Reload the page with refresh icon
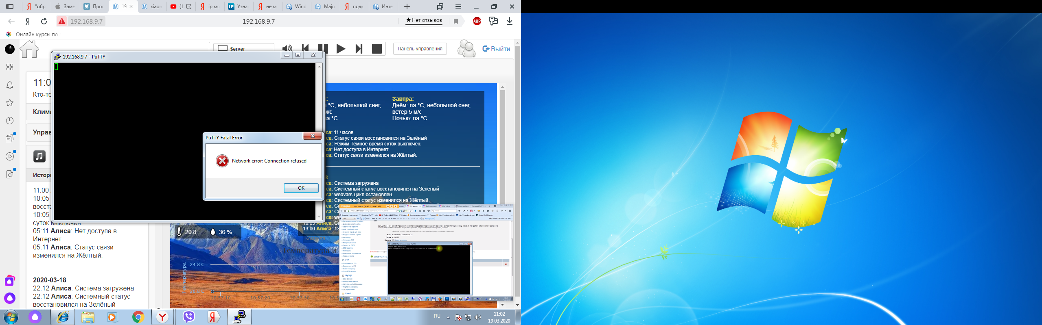1042x325 pixels. click(44, 21)
